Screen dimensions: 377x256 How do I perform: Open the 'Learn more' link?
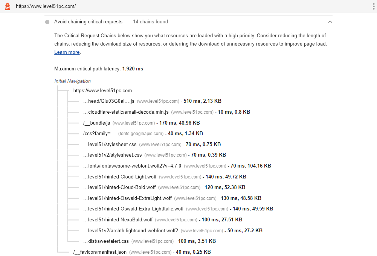(67, 52)
